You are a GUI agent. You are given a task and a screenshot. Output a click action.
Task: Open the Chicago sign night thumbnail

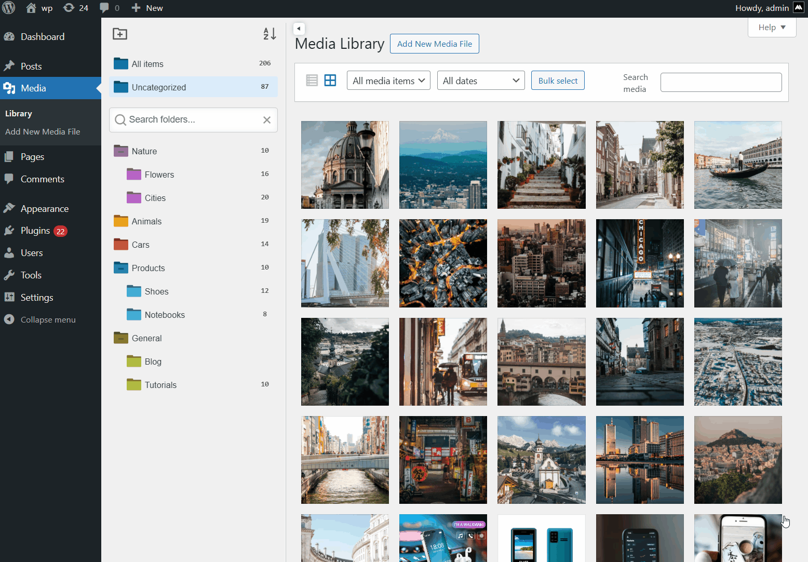(640, 263)
